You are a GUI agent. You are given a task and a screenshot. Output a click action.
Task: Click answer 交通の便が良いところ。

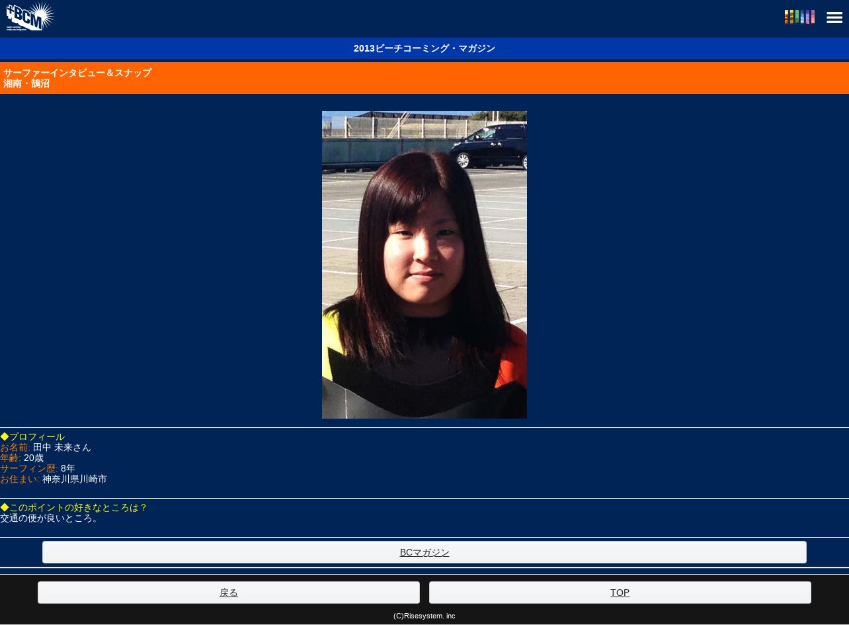51,518
